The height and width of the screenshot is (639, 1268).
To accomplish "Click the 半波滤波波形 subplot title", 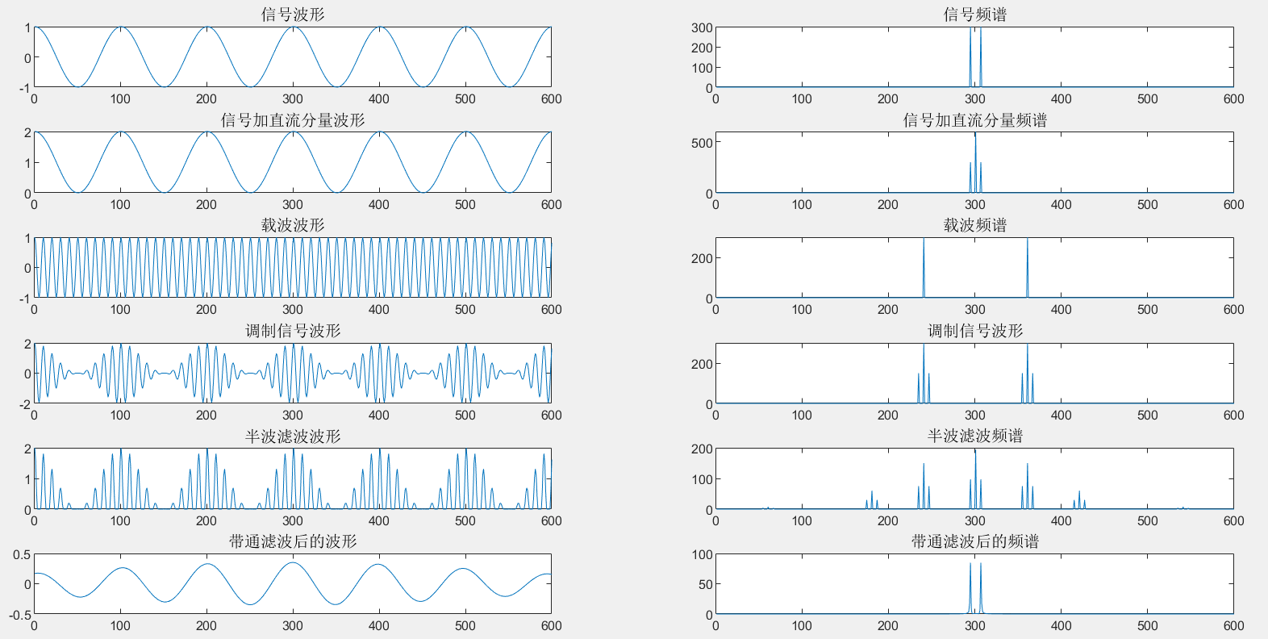I will tap(293, 436).
